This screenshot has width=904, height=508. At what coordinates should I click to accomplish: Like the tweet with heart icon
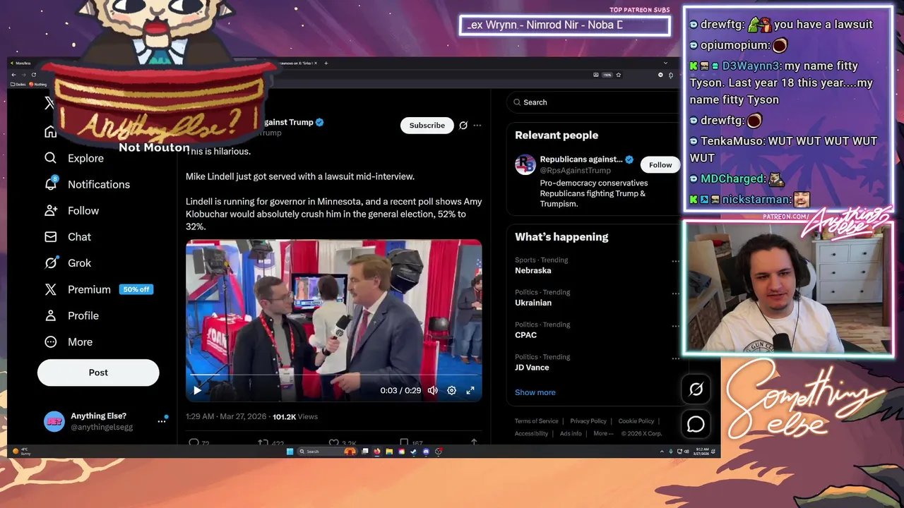coord(333,443)
